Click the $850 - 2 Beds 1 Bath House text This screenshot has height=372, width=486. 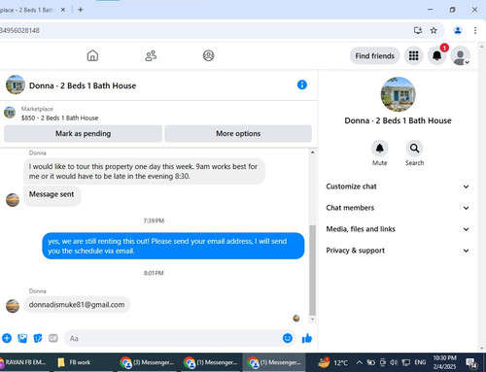(x=59, y=118)
